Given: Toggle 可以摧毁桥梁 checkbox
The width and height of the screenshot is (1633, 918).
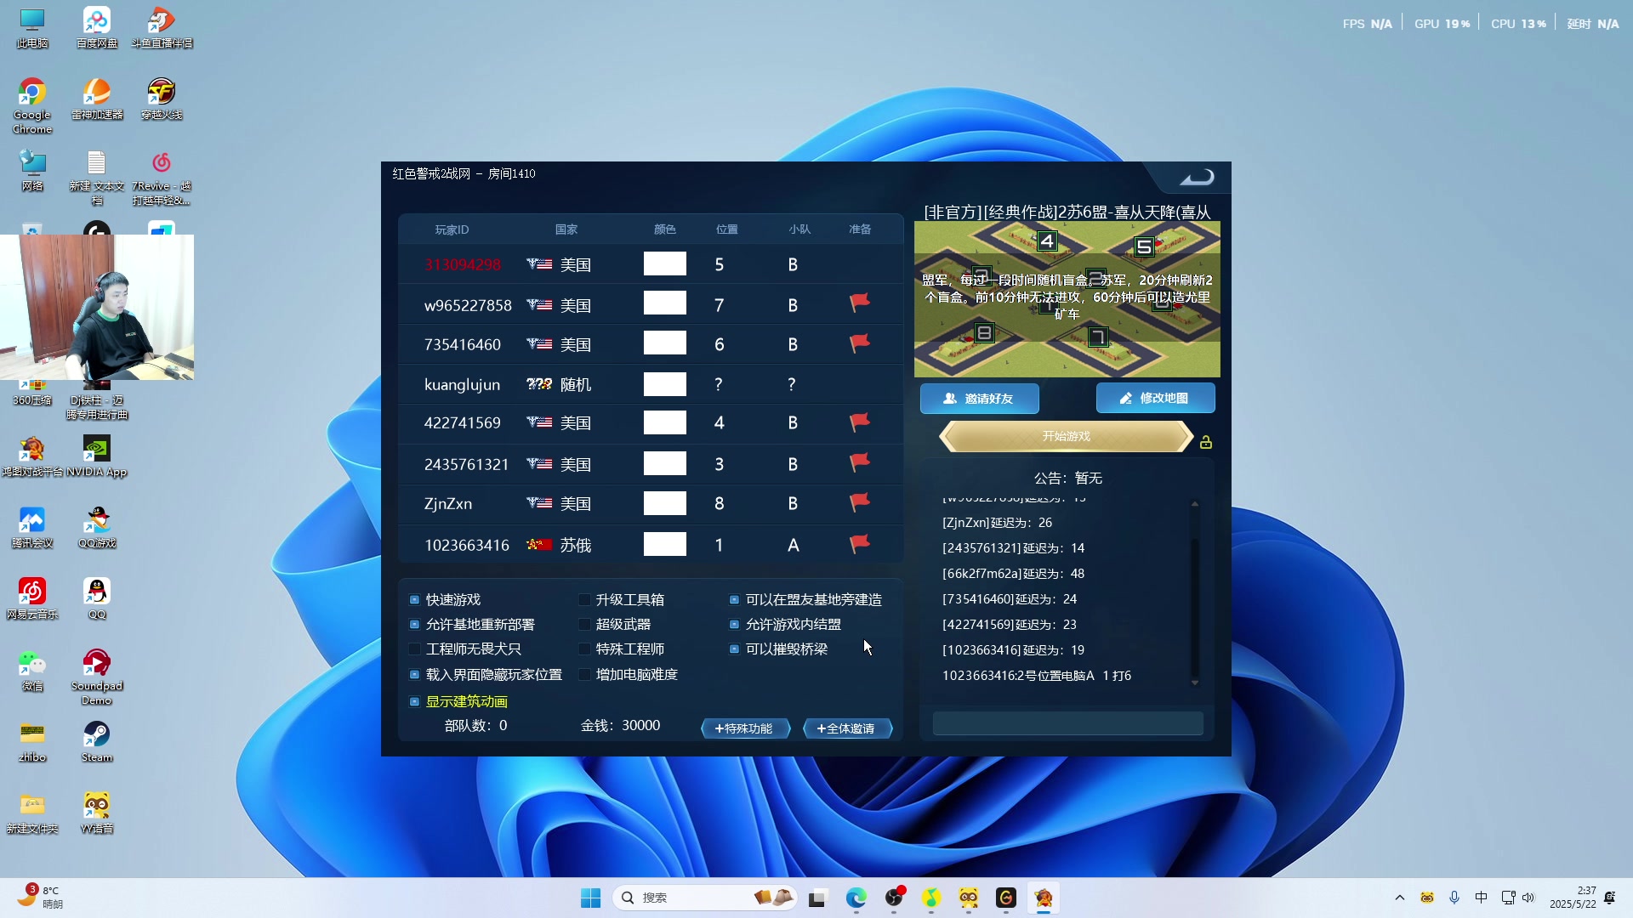Looking at the screenshot, I should click(734, 649).
